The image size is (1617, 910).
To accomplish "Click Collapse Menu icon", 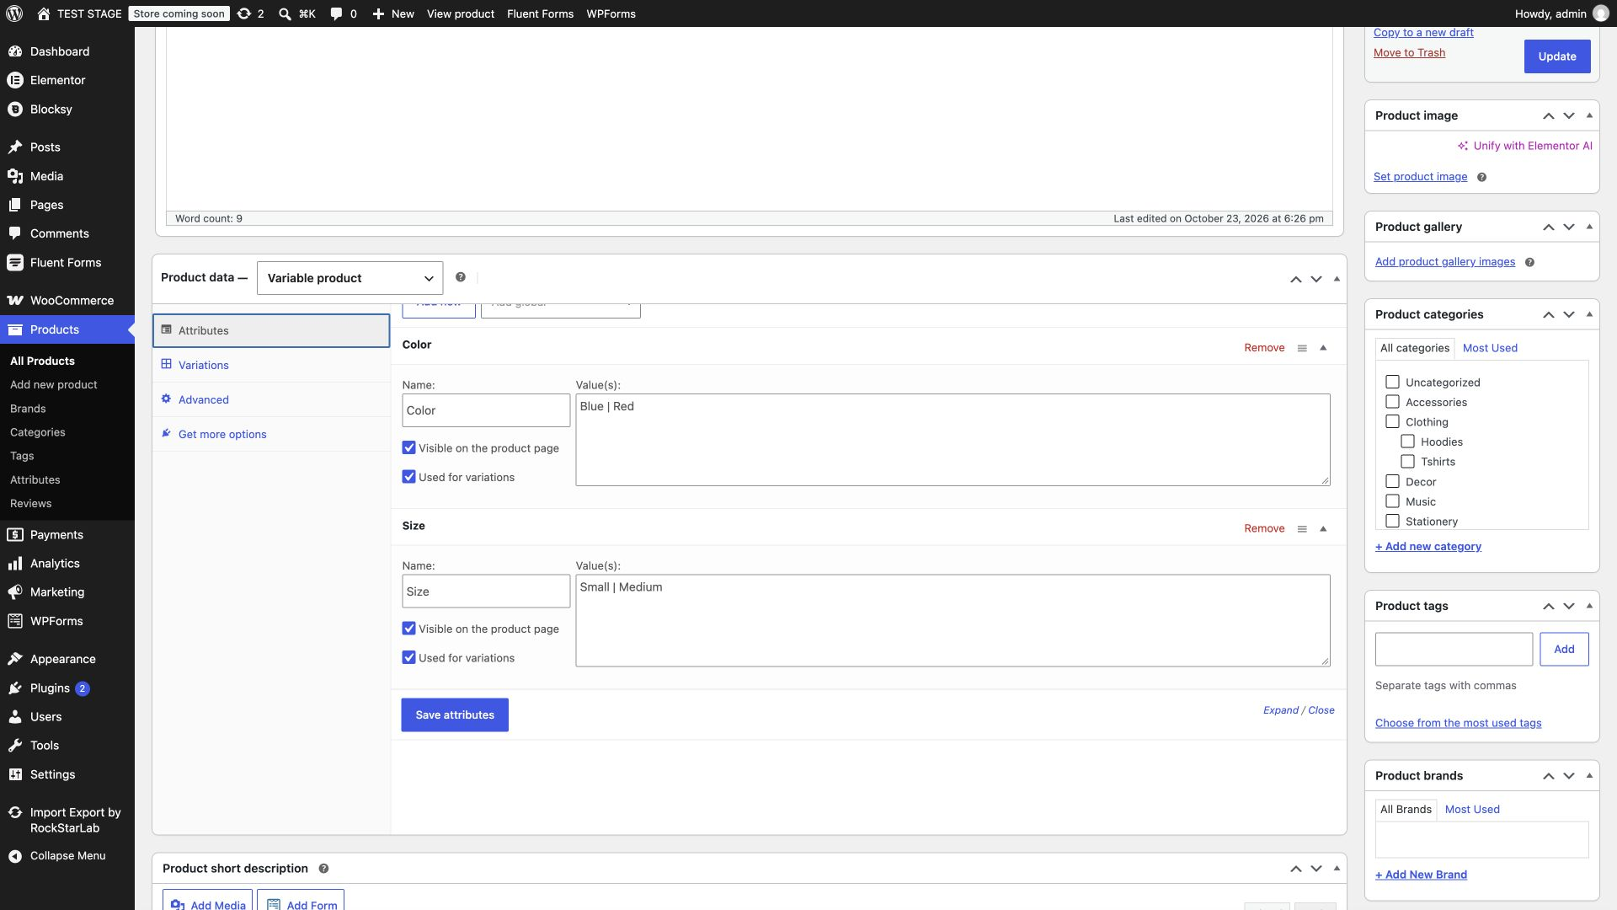I will coord(15,856).
